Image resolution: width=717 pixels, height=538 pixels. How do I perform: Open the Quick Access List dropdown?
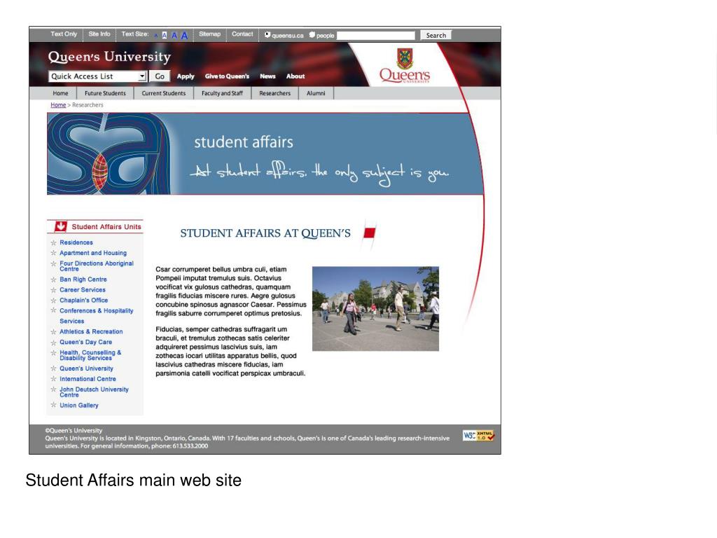tap(97, 76)
